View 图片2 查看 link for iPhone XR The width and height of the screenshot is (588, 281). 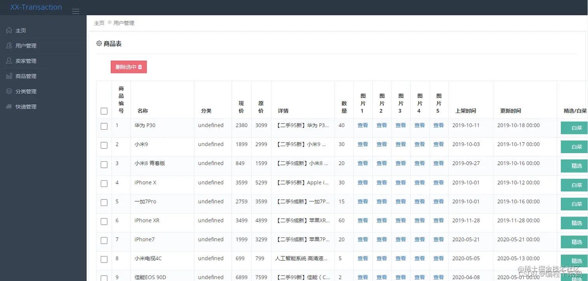coord(382,220)
